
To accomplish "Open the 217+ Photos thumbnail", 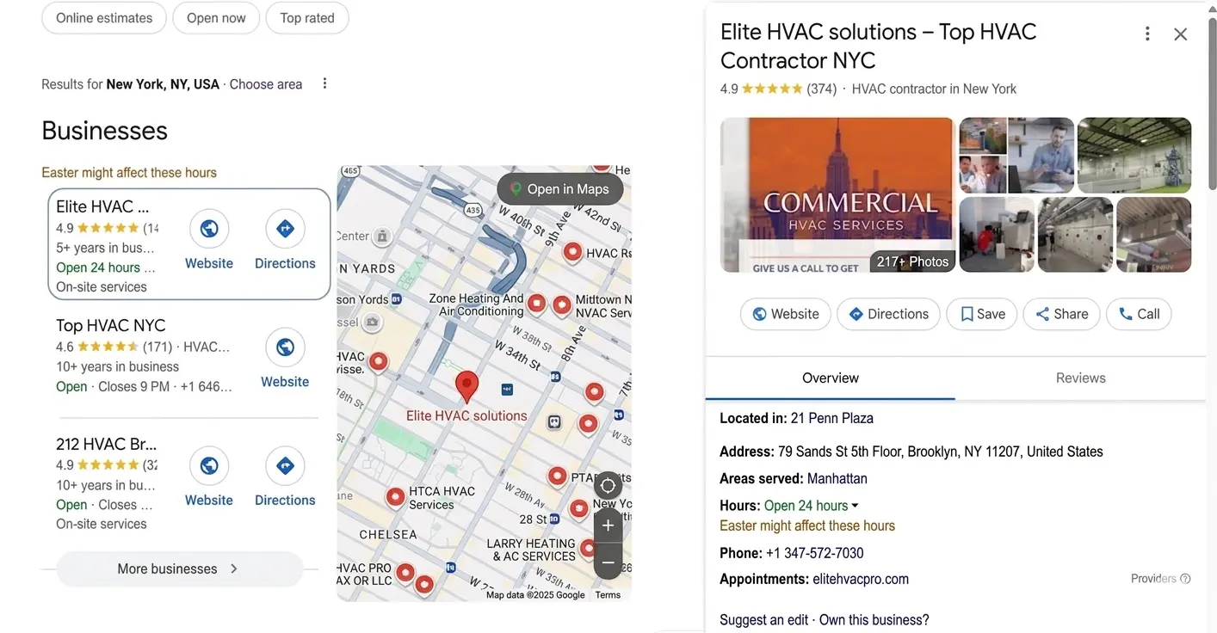I will point(912,261).
